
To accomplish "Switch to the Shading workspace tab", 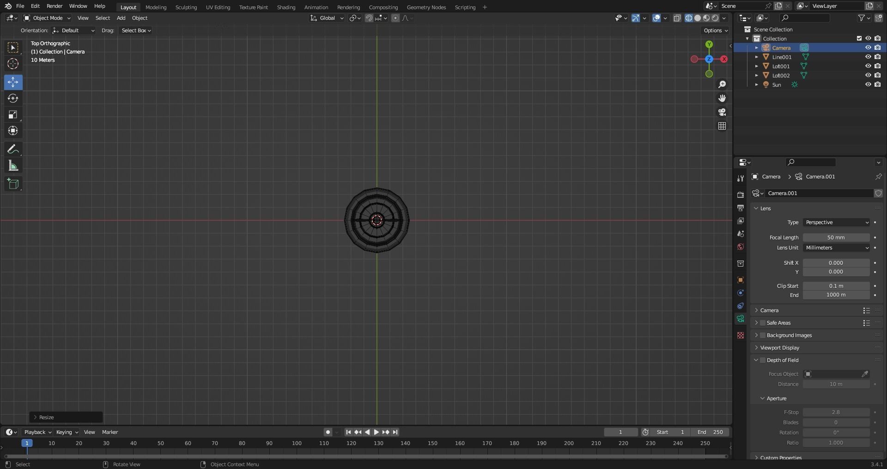I will [286, 7].
